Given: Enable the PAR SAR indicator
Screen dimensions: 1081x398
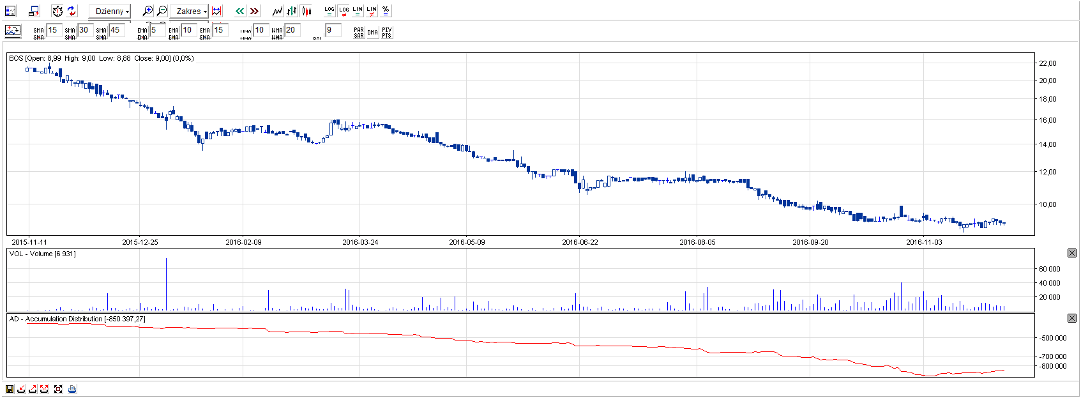Looking at the screenshot, I should tap(359, 32).
